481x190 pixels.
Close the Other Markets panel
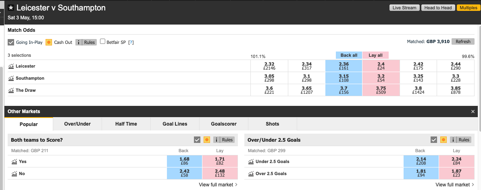tap(473, 112)
